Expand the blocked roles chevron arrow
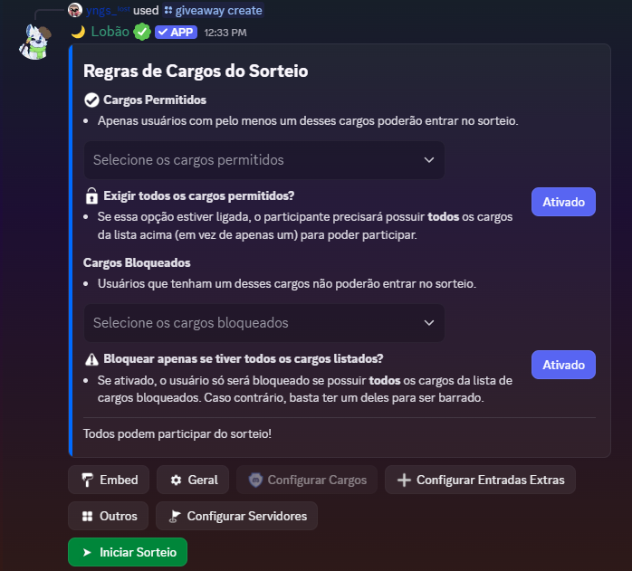The height and width of the screenshot is (571, 632). click(x=429, y=323)
